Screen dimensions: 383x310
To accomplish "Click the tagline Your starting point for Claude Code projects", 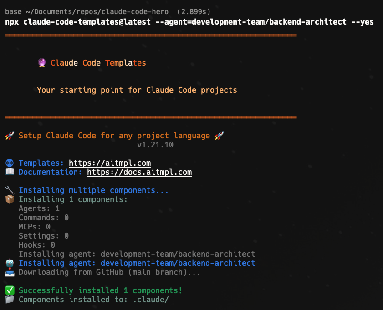I will click(137, 90).
